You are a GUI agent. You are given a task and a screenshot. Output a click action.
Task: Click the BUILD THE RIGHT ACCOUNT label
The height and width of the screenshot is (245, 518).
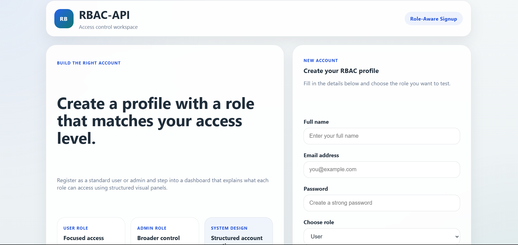coord(89,63)
